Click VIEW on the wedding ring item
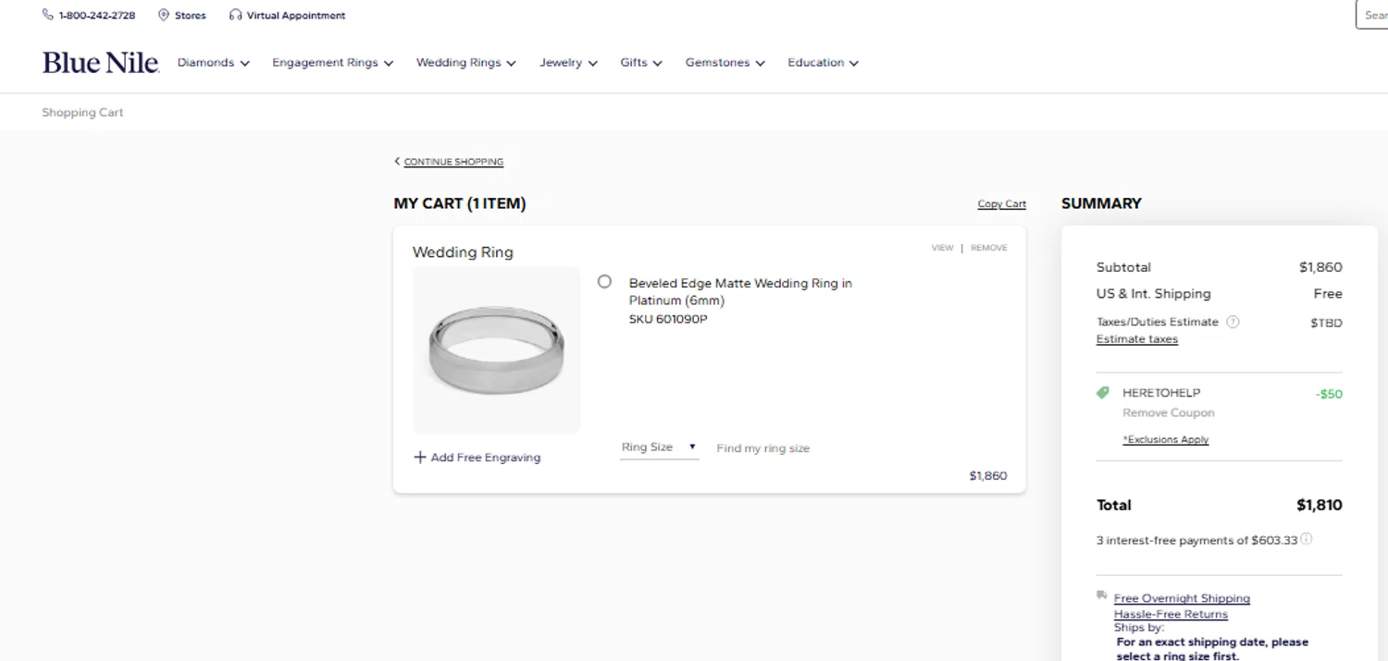Screen dimensions: 1388x661 943,248
